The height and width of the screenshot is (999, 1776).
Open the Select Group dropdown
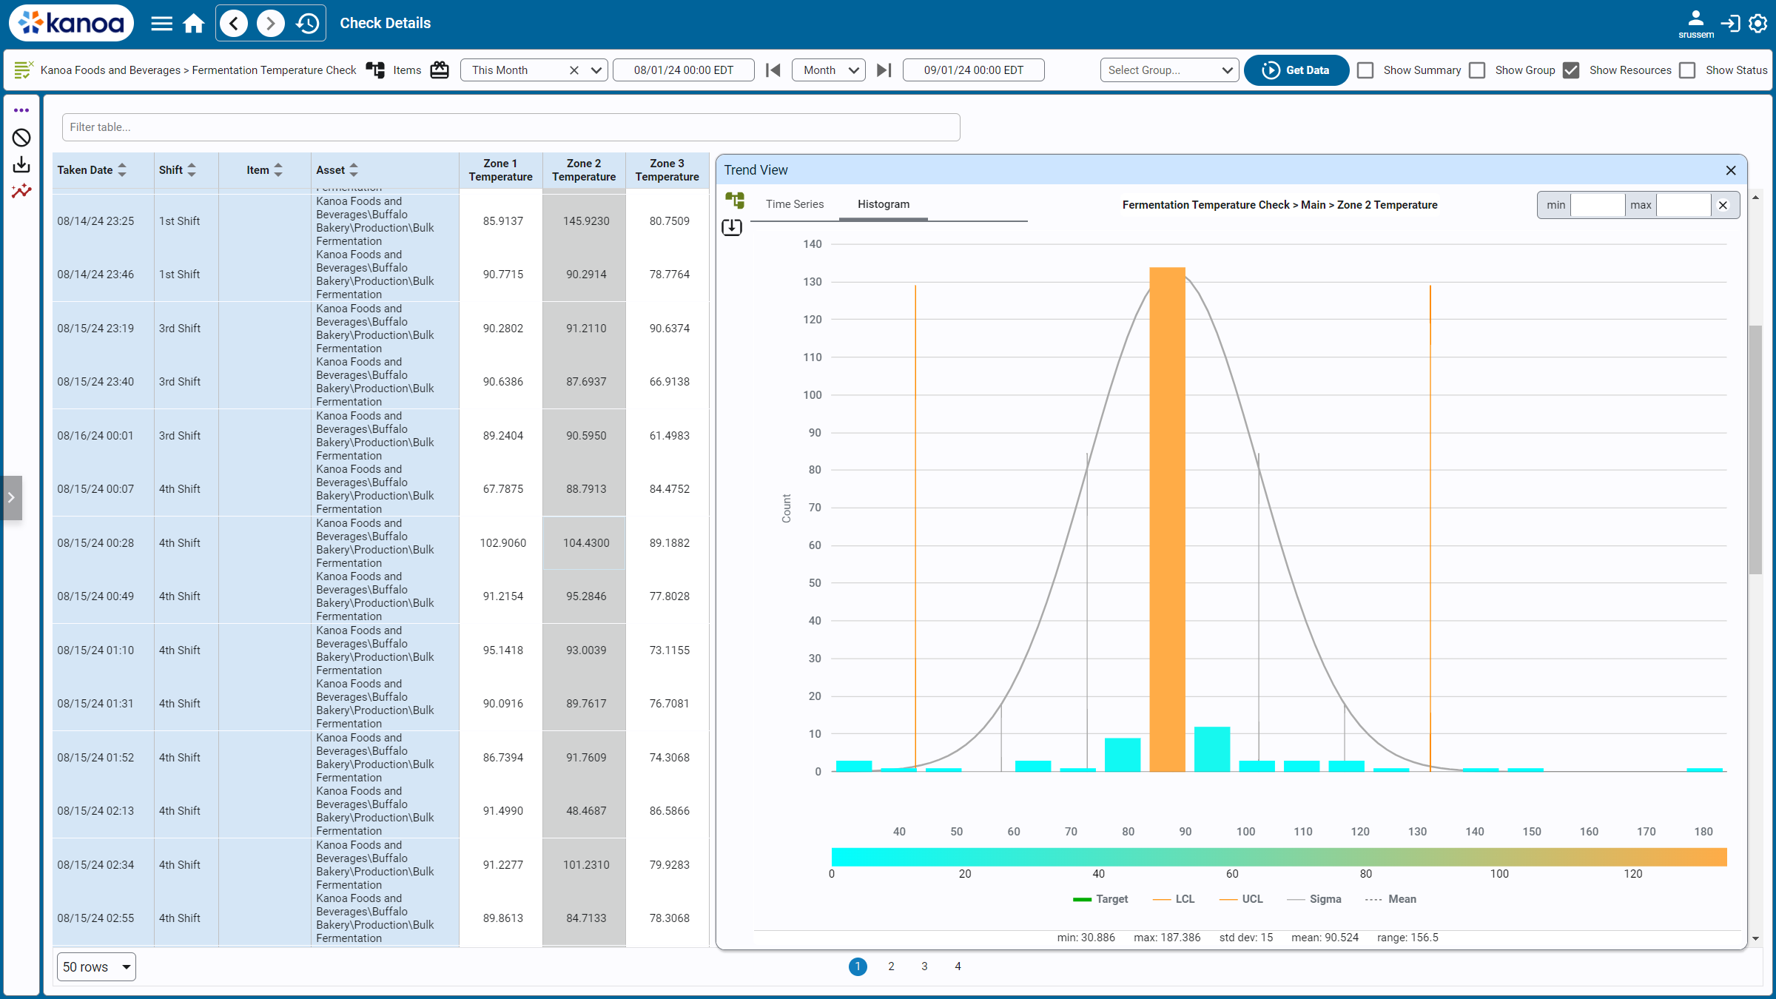point(1169,70)
